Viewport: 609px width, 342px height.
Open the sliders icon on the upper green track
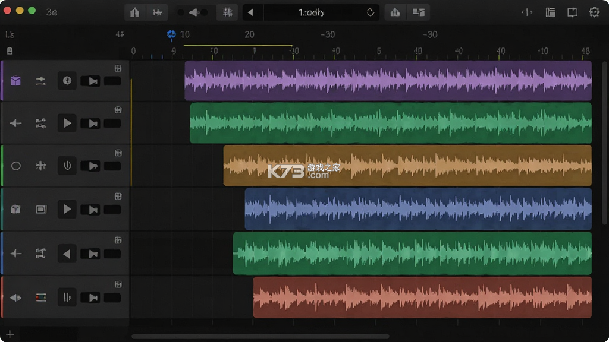(41, 123)
